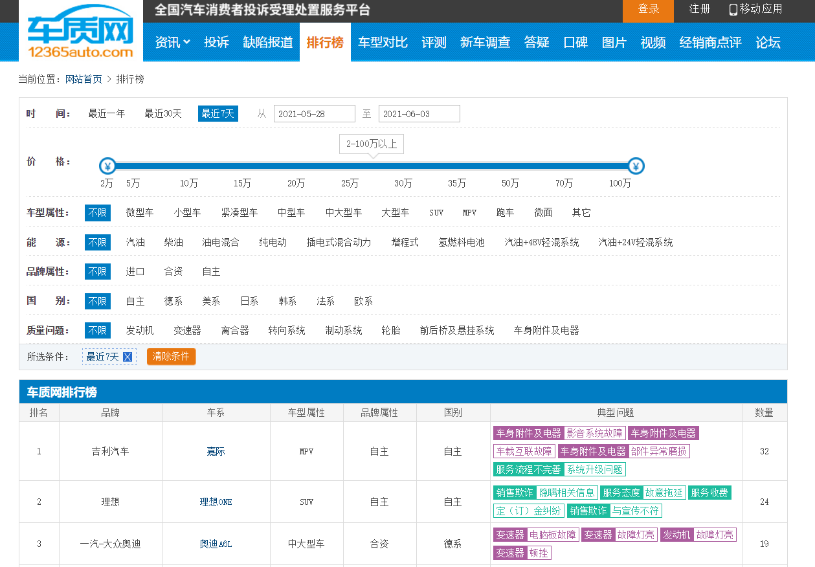Filter country by 欧系
This screenshot has height=567, width=815.
click(x=363, y=301)
